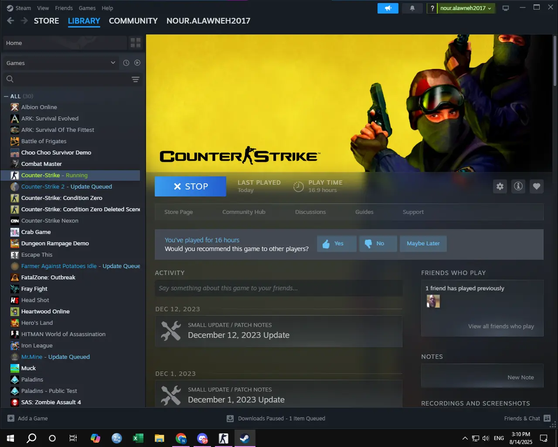This screenshot has width=558, height=447.
Task: Open the nour.alawneh2017 account dropdown
Action: [x=466, y=8]
